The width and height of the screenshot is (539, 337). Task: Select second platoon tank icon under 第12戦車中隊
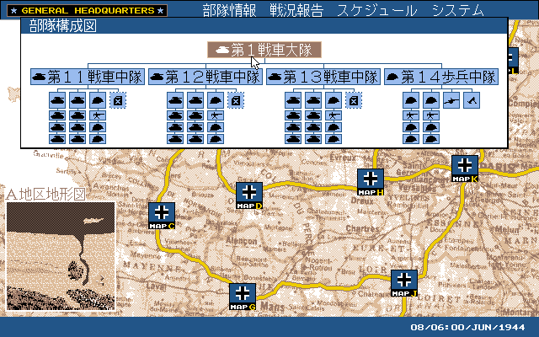click(x=195, y=100)
